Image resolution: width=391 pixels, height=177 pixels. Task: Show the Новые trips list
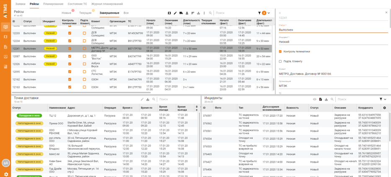click(66, 13)
